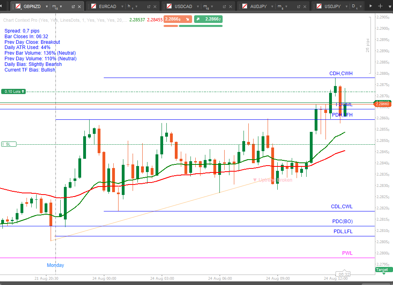Open EURCAD symbol dropdown arrow
The image size is (393, 285).
point(122,6)
